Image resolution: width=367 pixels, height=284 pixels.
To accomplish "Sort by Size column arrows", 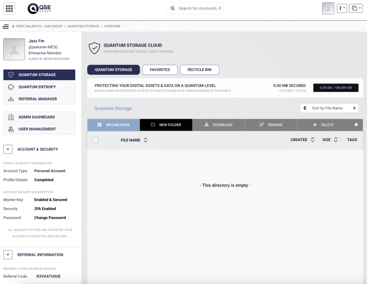I will tap(335, 140).
